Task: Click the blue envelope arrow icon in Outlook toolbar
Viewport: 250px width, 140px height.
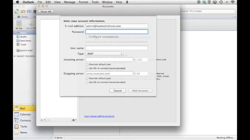Action: coord(29,11)
